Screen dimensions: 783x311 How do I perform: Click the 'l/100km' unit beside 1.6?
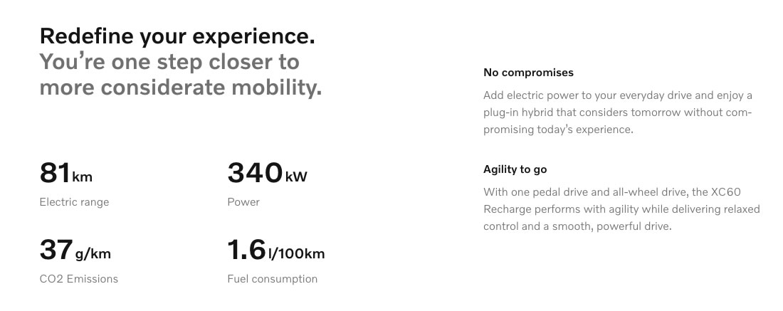pos(297,253)
